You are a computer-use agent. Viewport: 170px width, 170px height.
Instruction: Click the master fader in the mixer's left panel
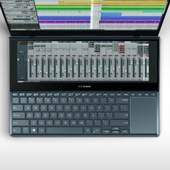18,60
